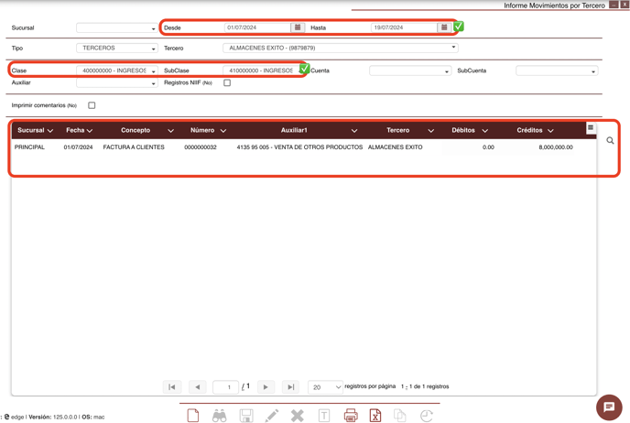Toggle the Imprimir comentarios checkbox
This screenshot has height=423, width=630.
(92, 105)
